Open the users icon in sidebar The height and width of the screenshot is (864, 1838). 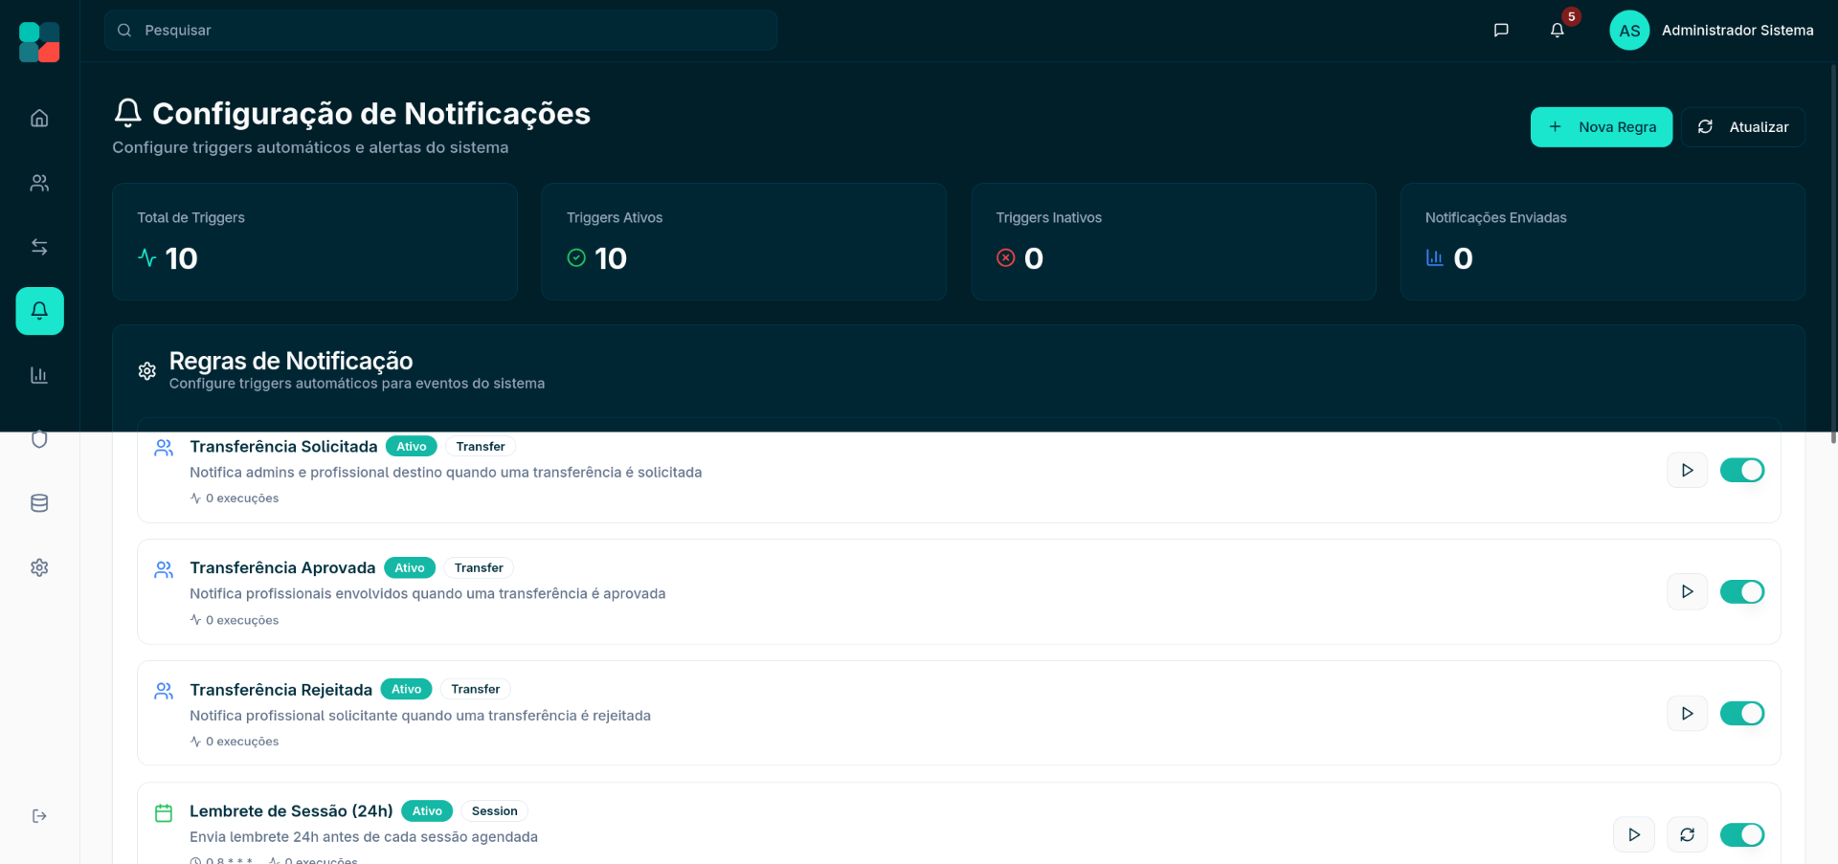(39, 183)
